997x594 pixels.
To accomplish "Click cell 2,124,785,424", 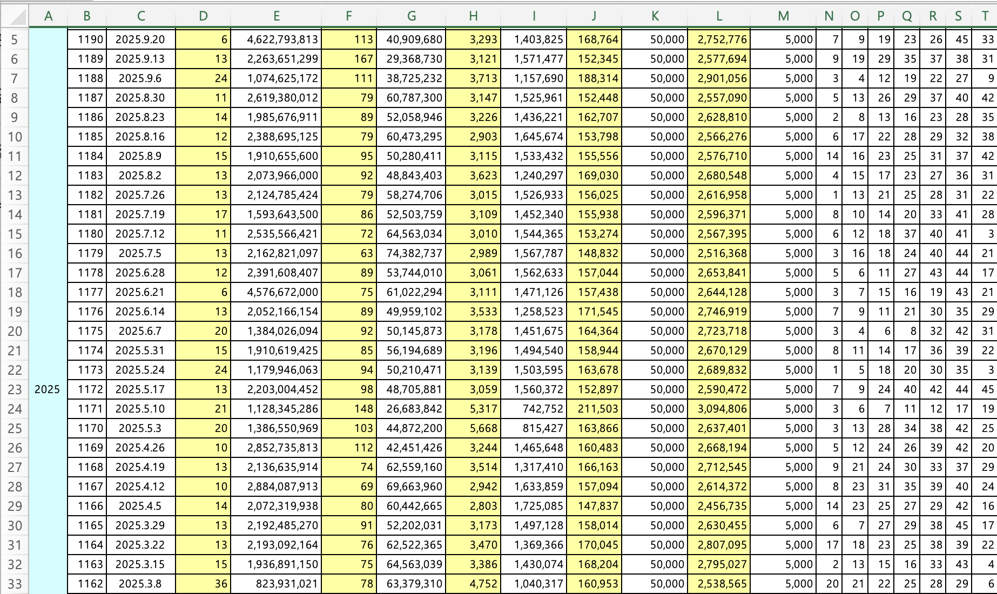I will [276, 195].
